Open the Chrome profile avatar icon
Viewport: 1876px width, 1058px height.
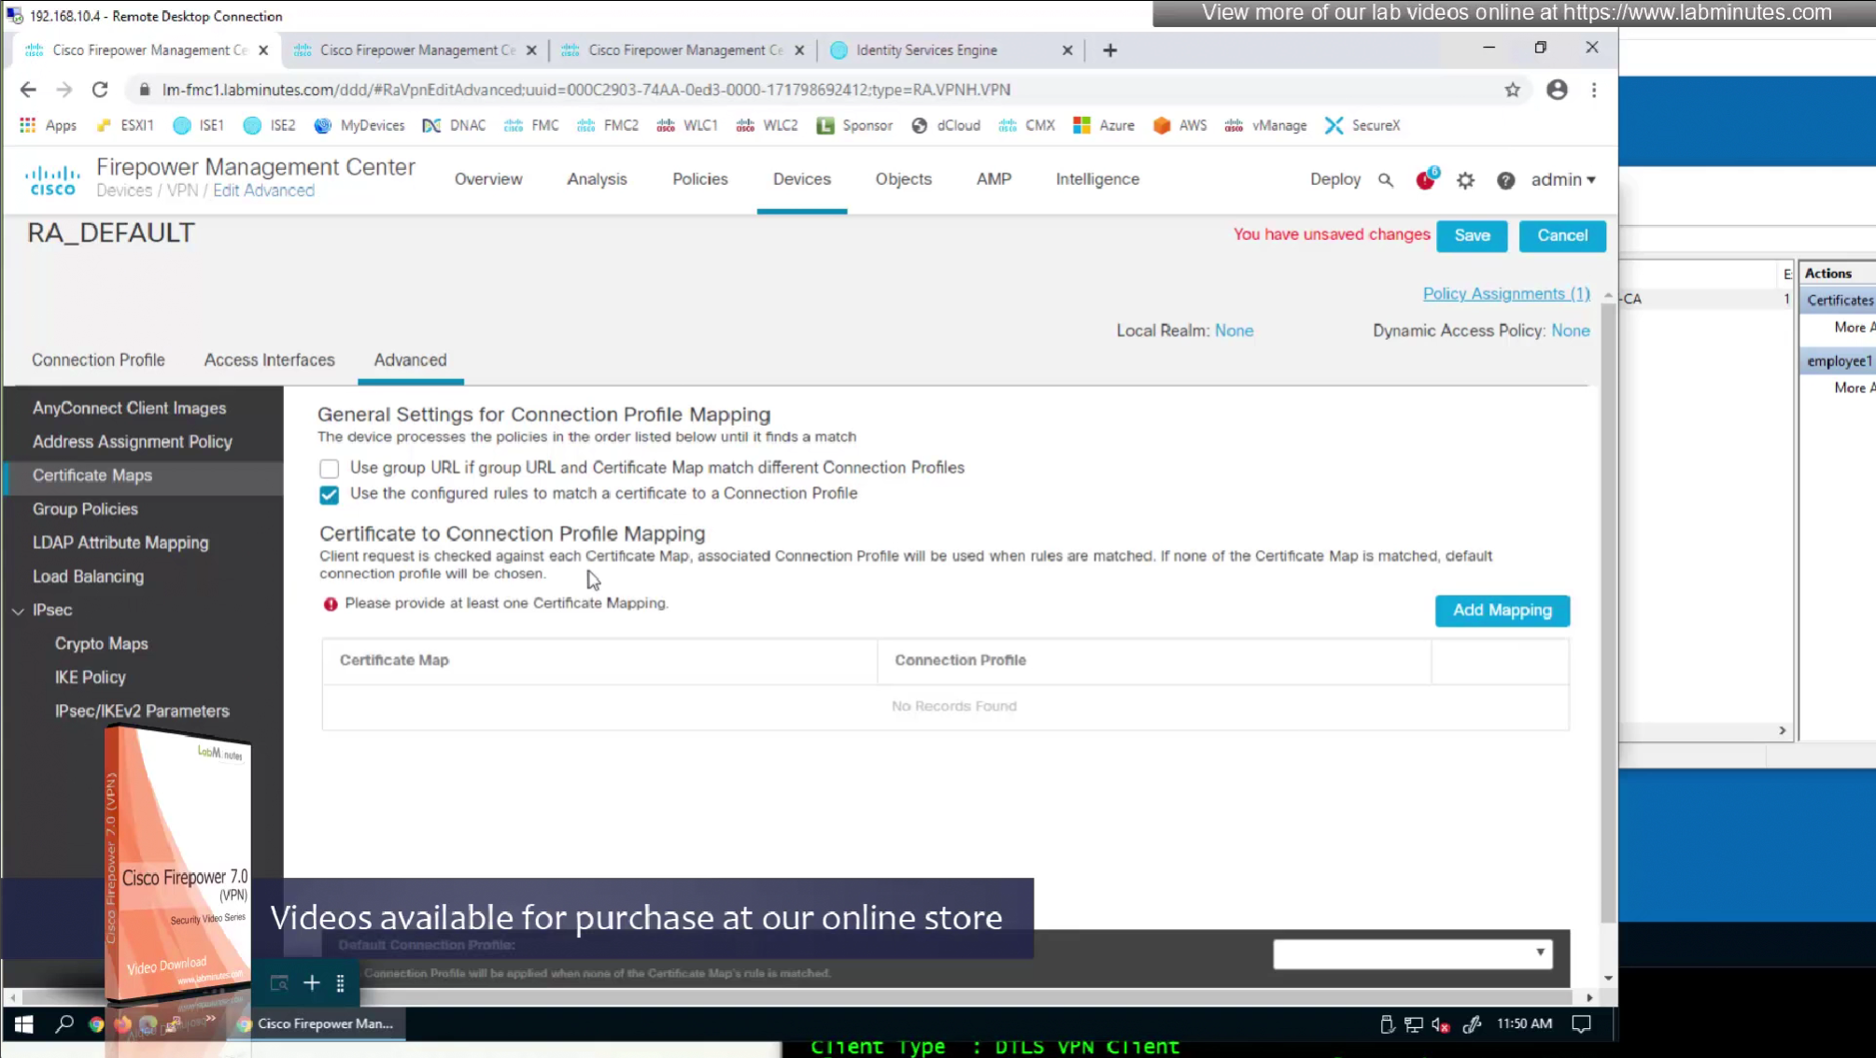[x=1557, y=90]
